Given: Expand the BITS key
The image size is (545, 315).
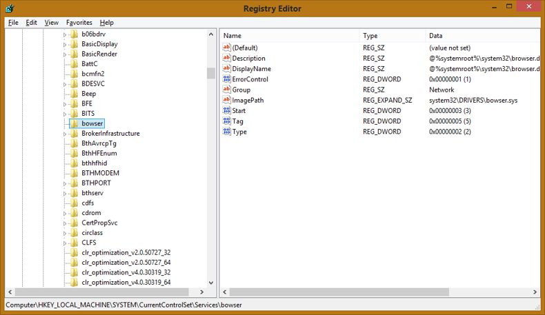Looking at the screenshot, I should click(65, 114).
